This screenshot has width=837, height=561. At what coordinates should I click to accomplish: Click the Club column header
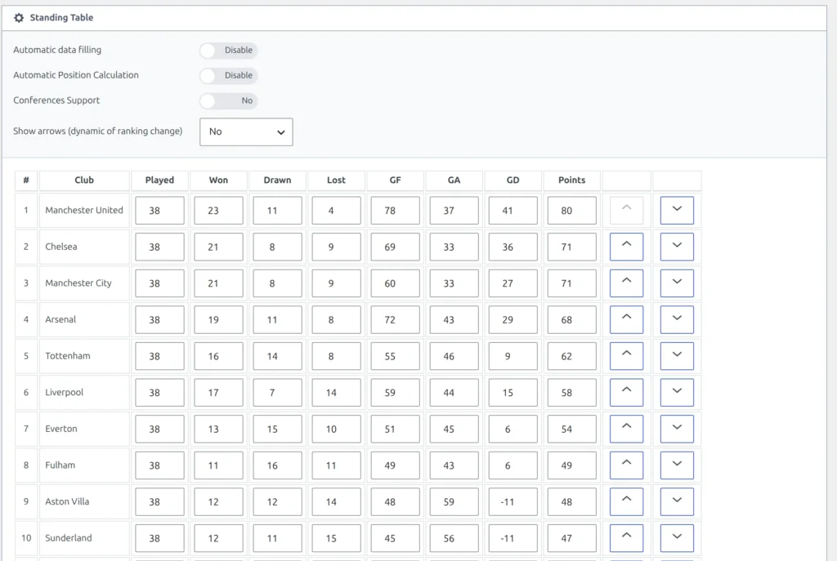click(x=84, y=180)
